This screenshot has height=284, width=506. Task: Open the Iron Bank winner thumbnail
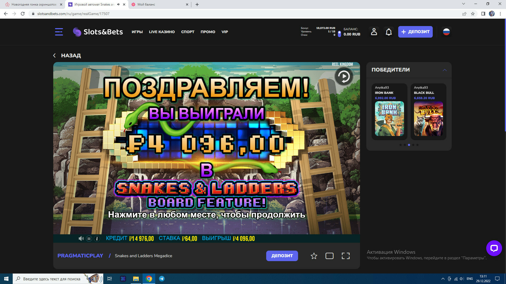pyautogui.click(x=389, y=119)
